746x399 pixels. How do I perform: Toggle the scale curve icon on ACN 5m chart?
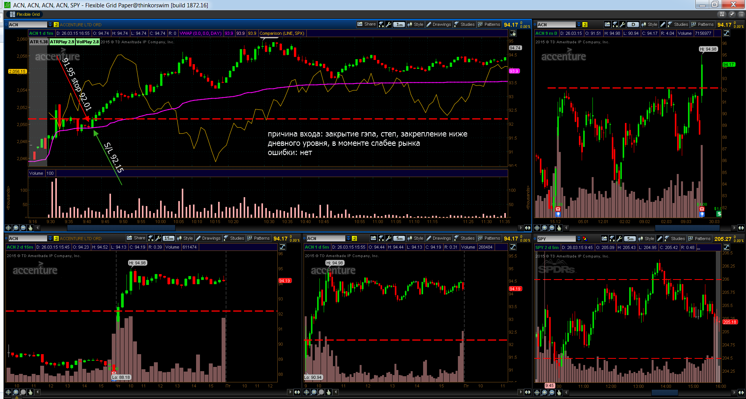pyautogui.click(x=513, y=247)
